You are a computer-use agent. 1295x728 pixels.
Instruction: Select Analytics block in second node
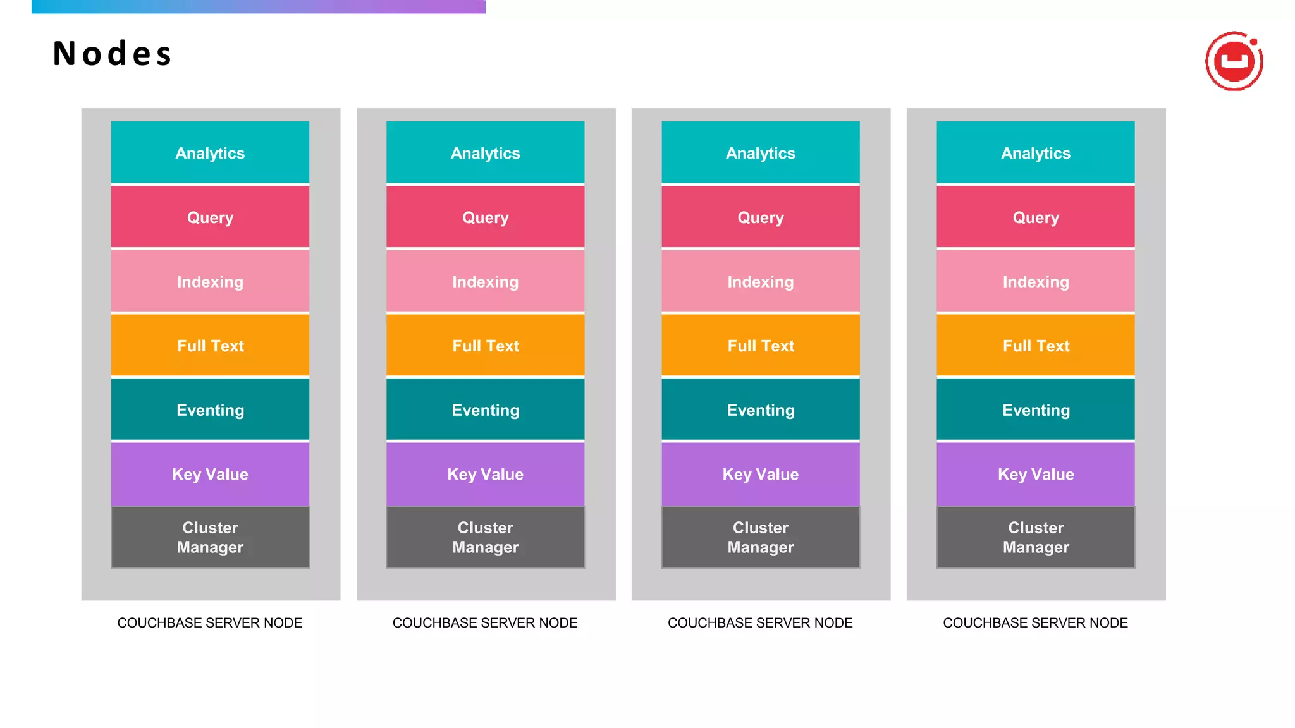coord(485,152)
